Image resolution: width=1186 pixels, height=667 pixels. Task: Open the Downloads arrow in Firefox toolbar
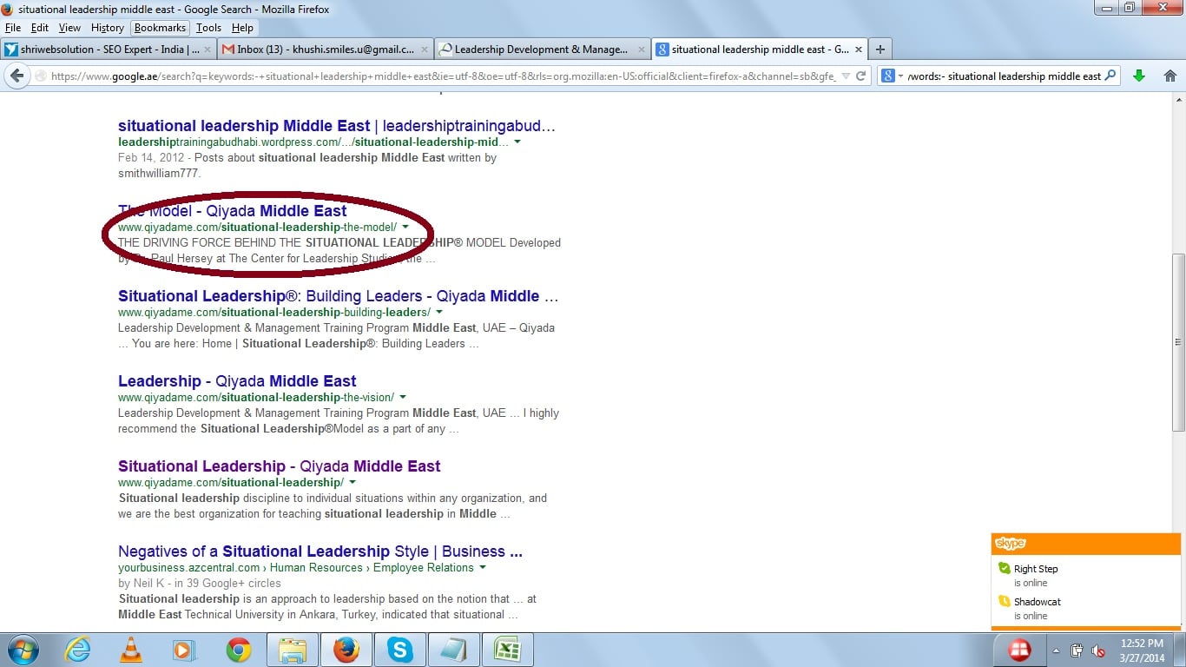(x=1139, y=76)
